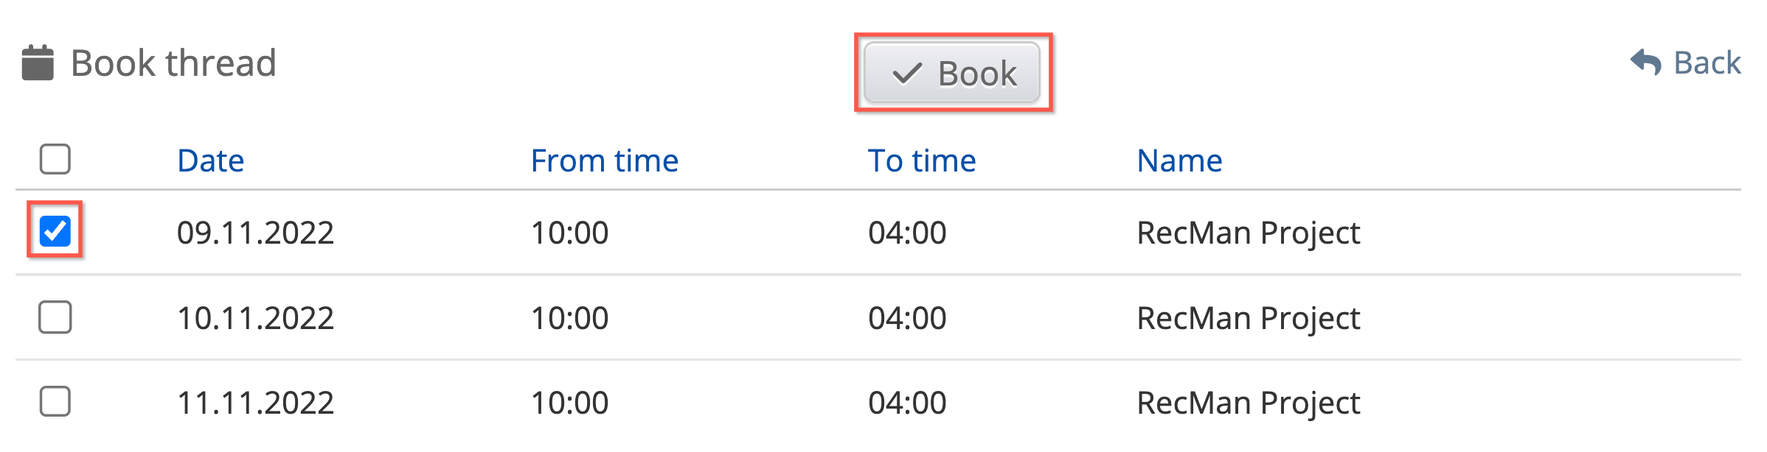Screen dimensions: 1767x452
Task: Click the reply arrow icon beside Back
Action: tap(1645, 63)
